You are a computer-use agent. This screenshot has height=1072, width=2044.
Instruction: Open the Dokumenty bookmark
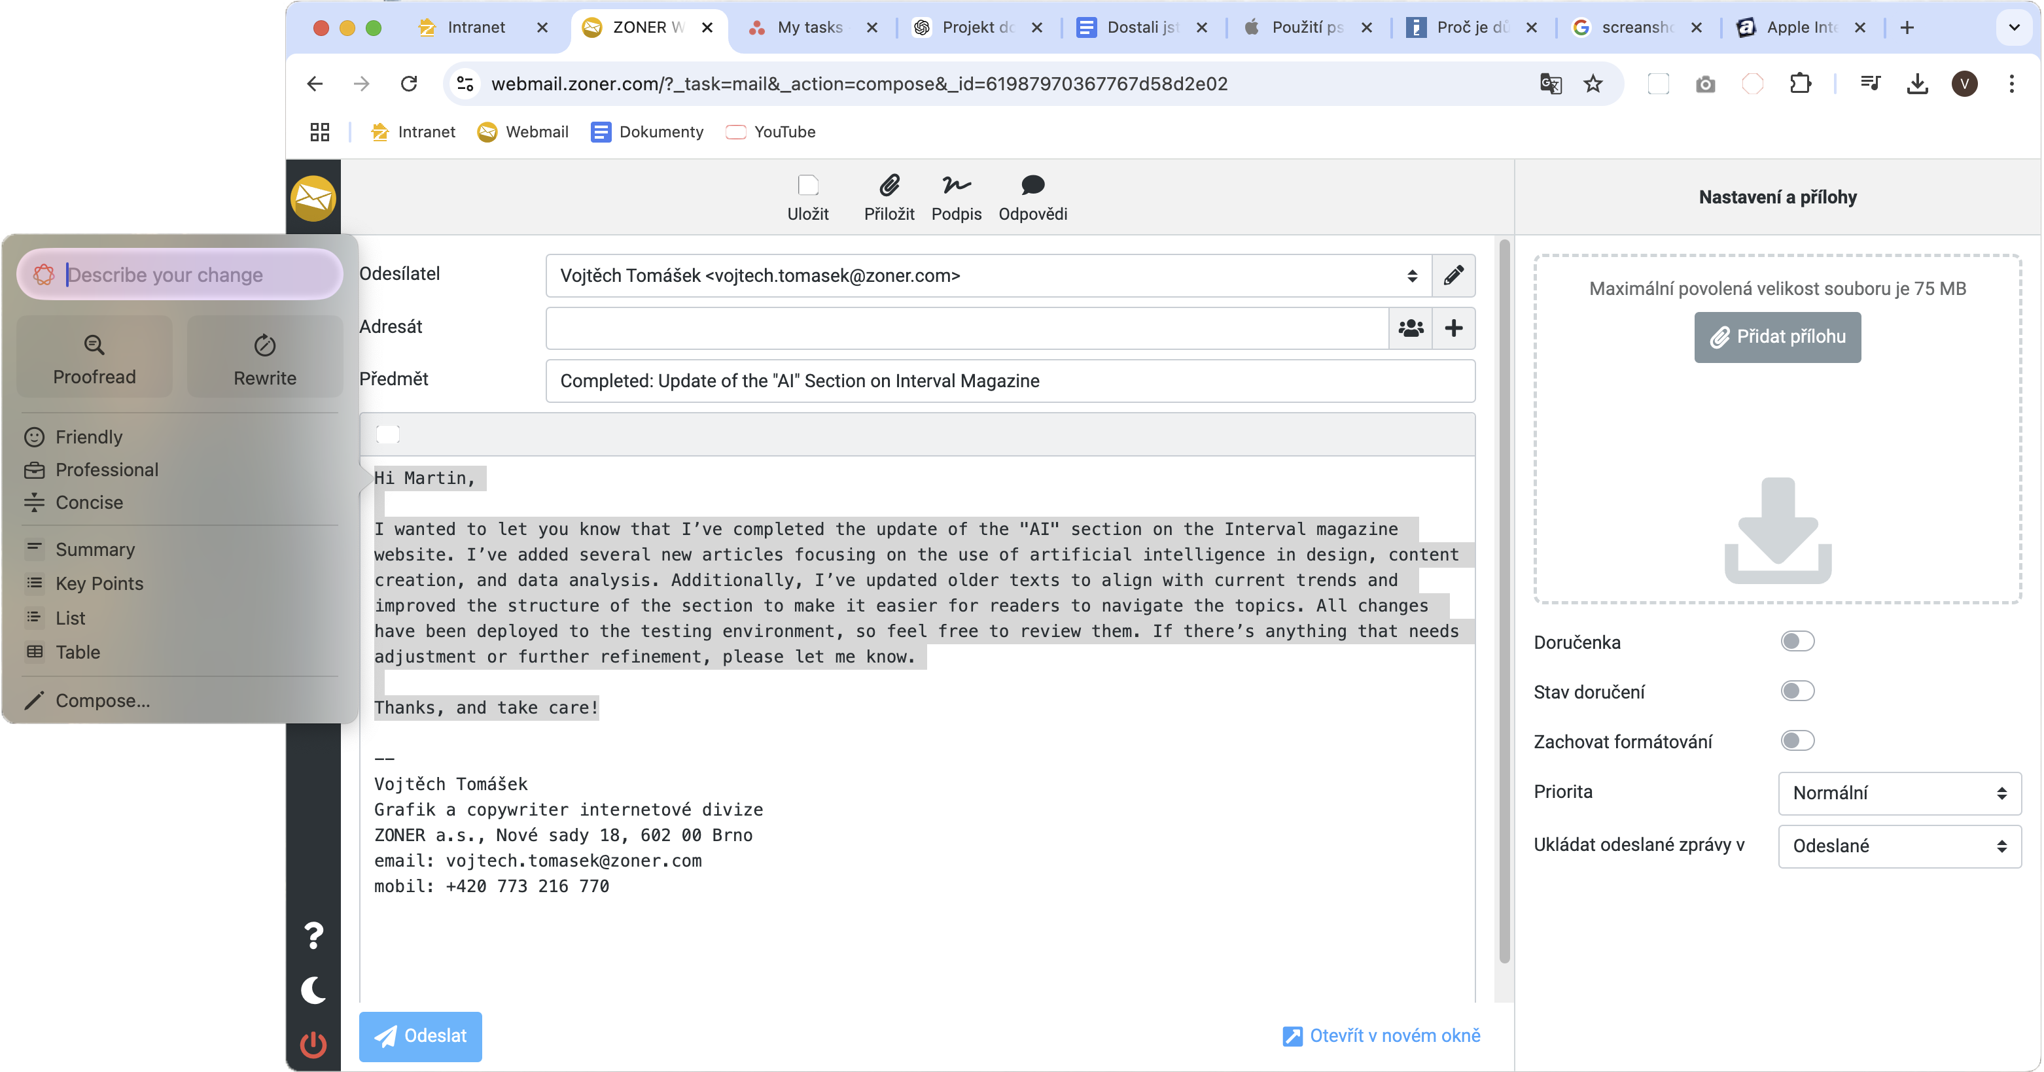pos(646,131)
